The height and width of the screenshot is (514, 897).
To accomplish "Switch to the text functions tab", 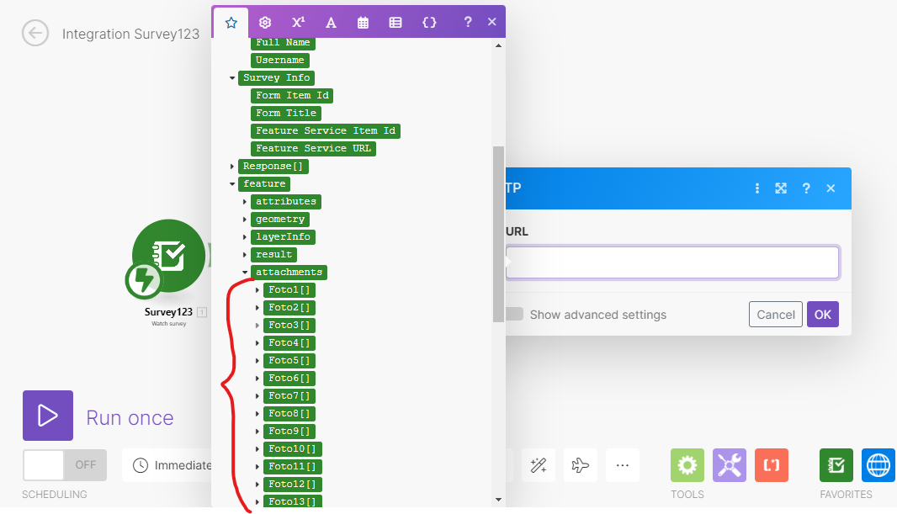I will click(x=331, y=23).
